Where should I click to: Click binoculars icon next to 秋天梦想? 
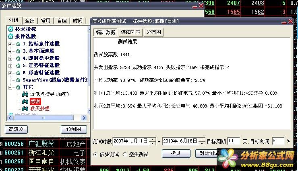click(25, 108)
